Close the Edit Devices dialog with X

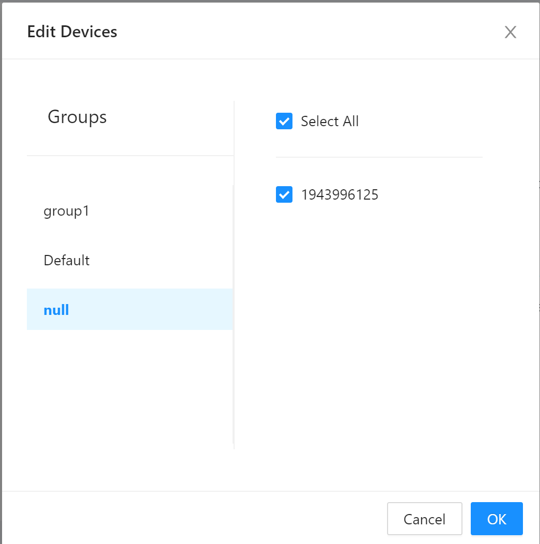[510, 33]
